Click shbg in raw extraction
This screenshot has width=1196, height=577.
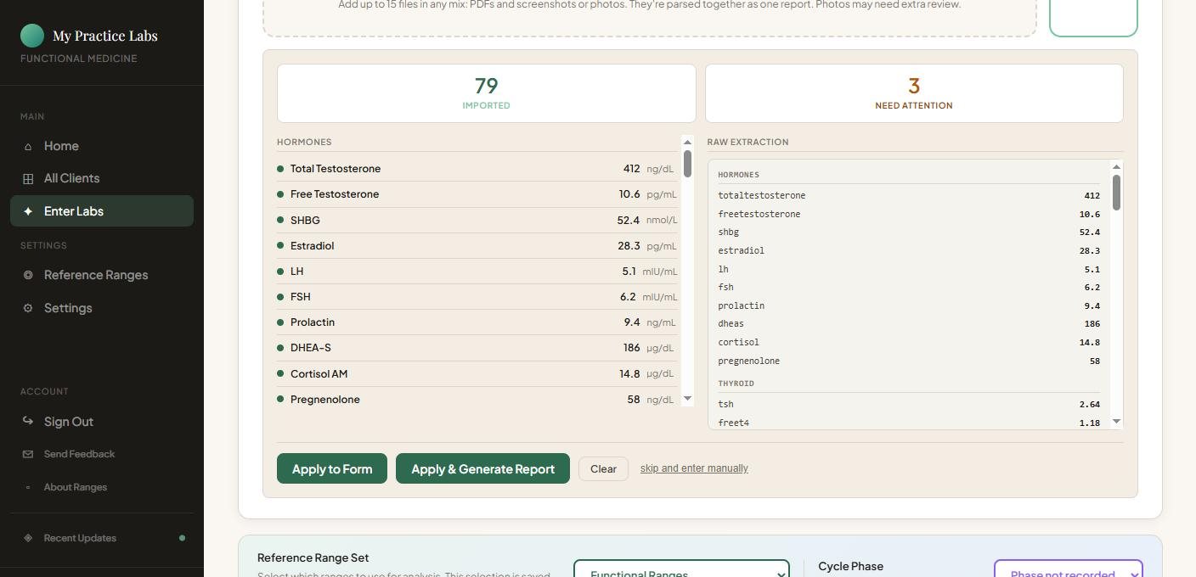pos(729,232)
